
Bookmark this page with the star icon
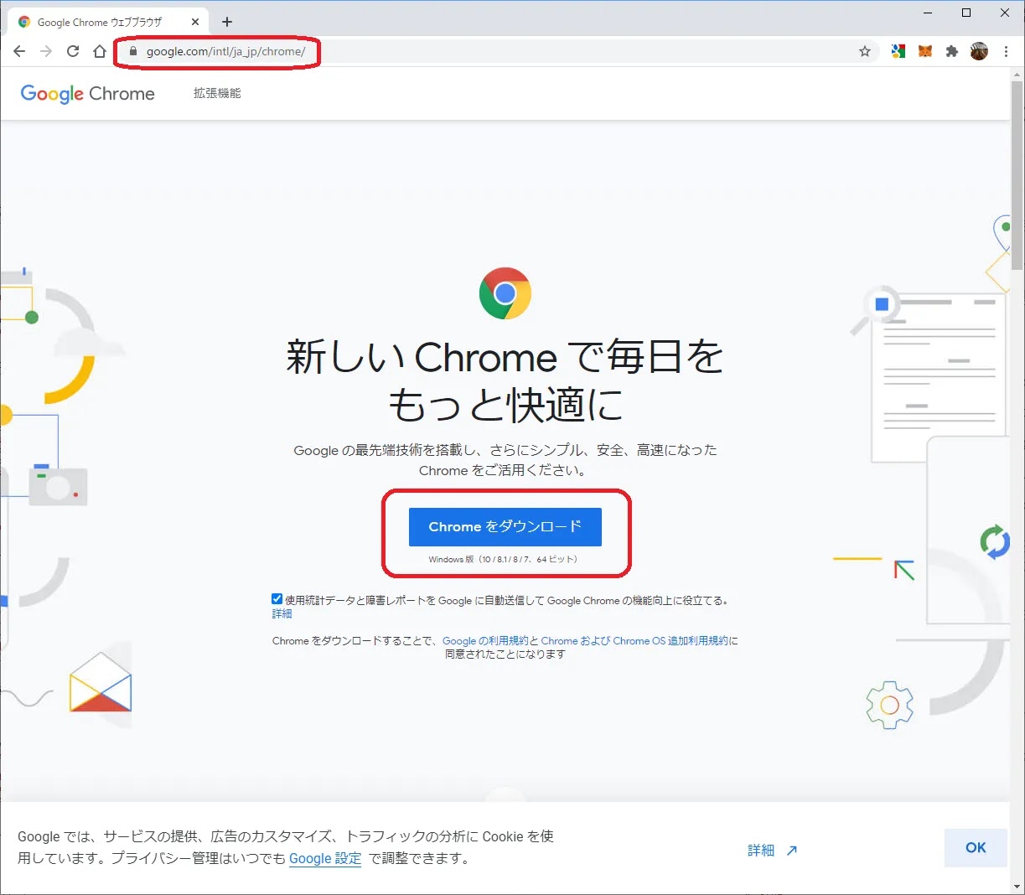[865, 51]
